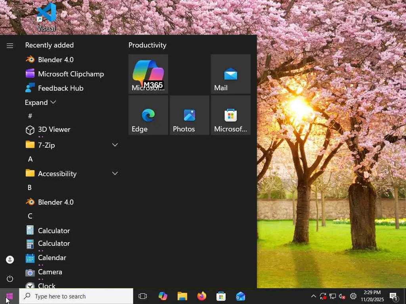Click the 'C' letter group header
The width and height of the screenshot is (406, 304).
pos(30,216)
